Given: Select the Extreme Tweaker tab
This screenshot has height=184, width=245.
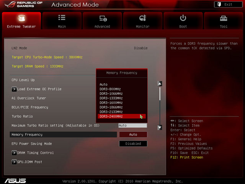Looking at the screenshot, I should pyautogui.click(x=21, y=21).
